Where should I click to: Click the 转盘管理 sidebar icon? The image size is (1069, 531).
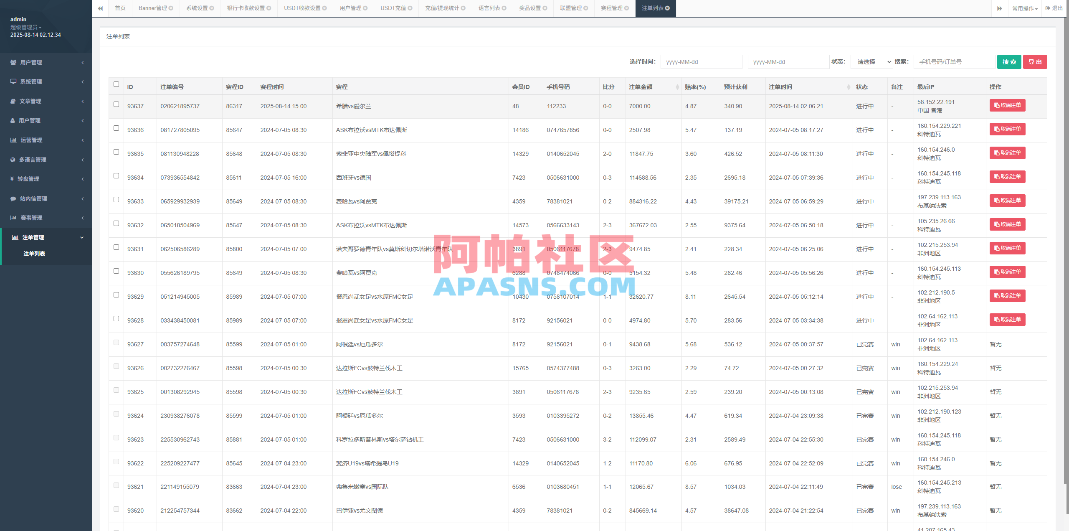[13, 179]
